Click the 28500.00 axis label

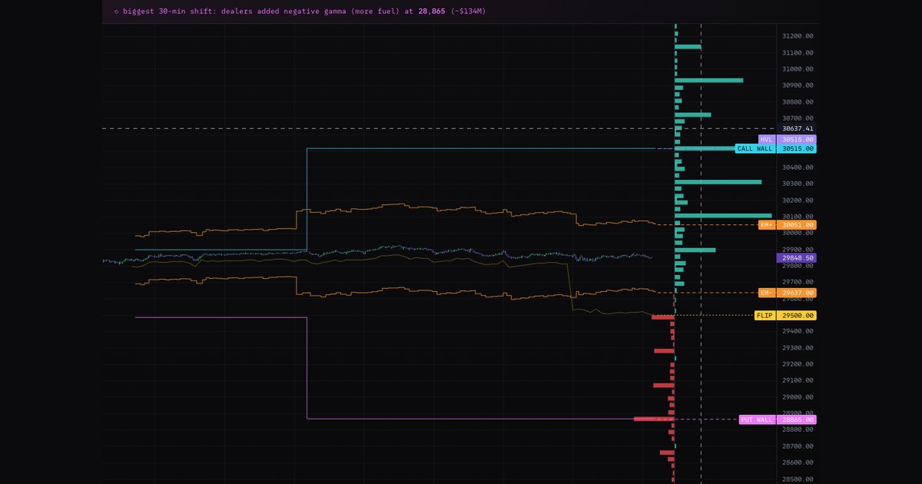(x=798, y=479)
